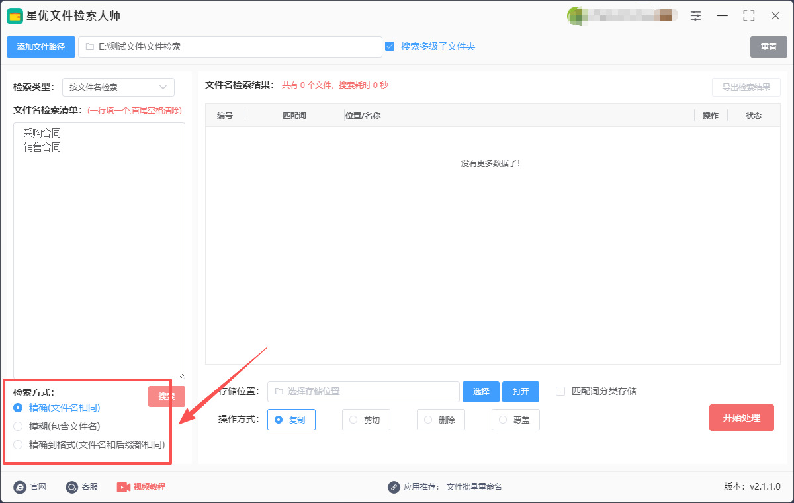Screen dimensions: 794x503
Task: Click version text v2.1.1.0
Action: click(x=766, y=487)
